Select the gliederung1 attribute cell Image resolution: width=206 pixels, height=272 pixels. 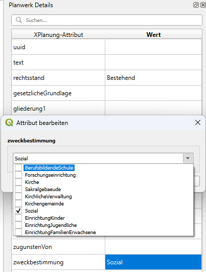click(x=58, y=108)
